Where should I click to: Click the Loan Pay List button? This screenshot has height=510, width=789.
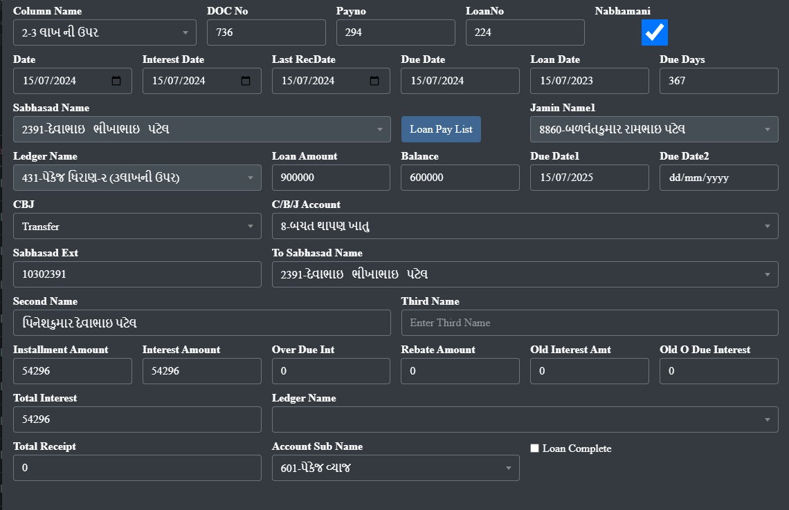pyautogui.click(x=441, y=129)
